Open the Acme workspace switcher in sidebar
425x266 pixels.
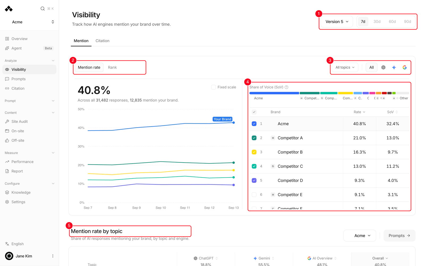click(x=29, y=22)
